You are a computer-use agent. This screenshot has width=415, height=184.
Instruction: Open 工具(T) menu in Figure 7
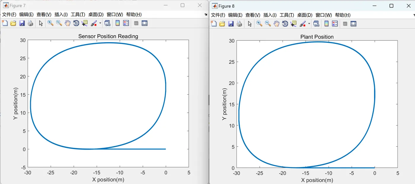pyautogui.click(x=78, y=14)
